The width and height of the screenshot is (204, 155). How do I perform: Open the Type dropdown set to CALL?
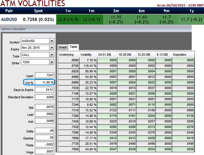pos(52,55)
